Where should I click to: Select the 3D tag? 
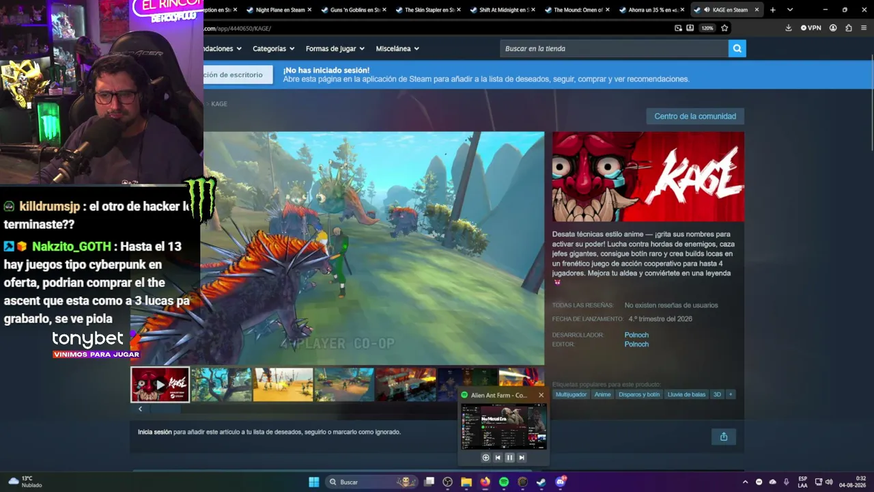(x=717, y=394)
